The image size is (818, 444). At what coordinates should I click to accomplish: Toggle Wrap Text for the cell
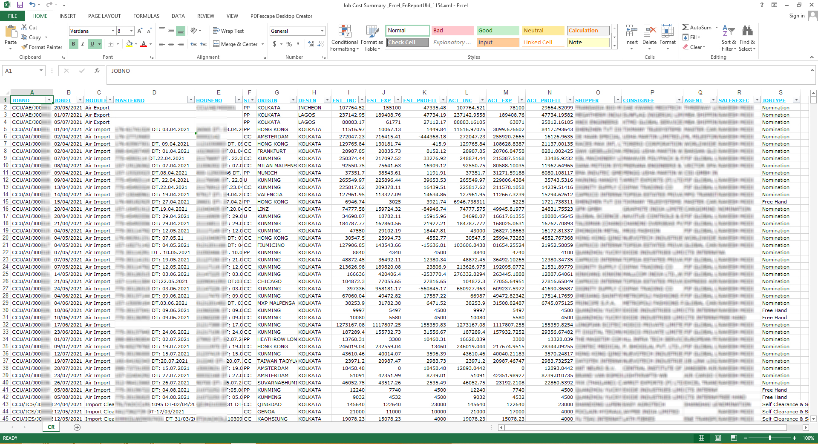pos(228,31)
